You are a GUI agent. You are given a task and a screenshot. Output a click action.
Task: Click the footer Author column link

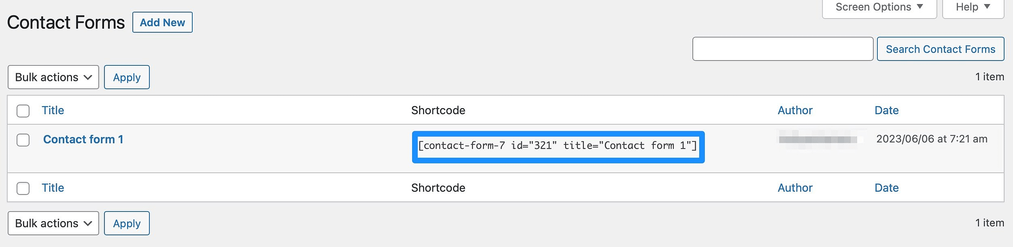[795, 188]
